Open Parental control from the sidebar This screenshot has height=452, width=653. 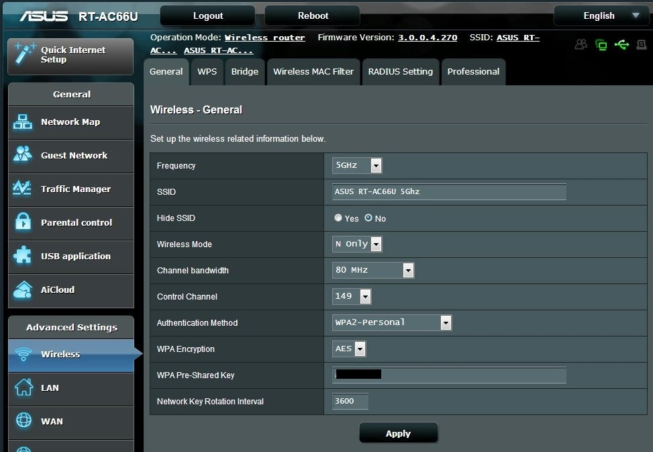(x=71, y=223)
